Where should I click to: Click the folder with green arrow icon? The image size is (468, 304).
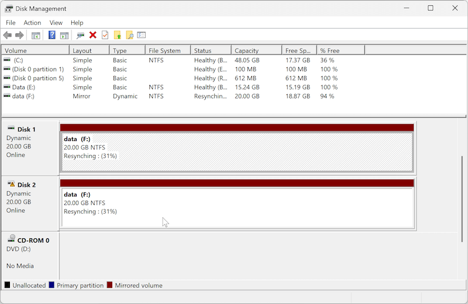[x=118, y=35]
